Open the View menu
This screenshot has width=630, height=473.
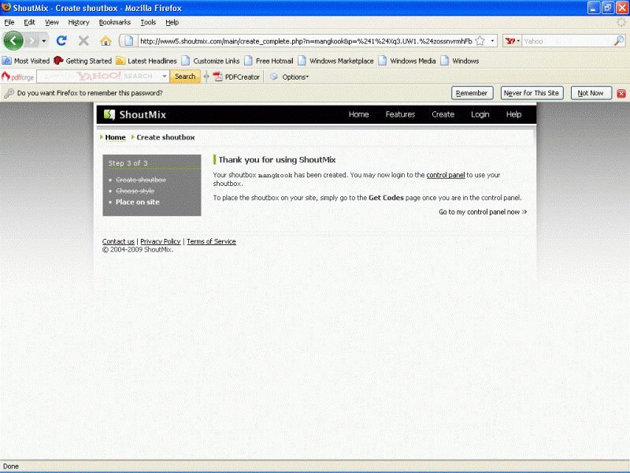(x=51, y=22)
